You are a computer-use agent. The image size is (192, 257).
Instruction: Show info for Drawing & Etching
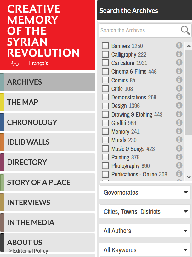pyautogui.click(x=179, y=114)
